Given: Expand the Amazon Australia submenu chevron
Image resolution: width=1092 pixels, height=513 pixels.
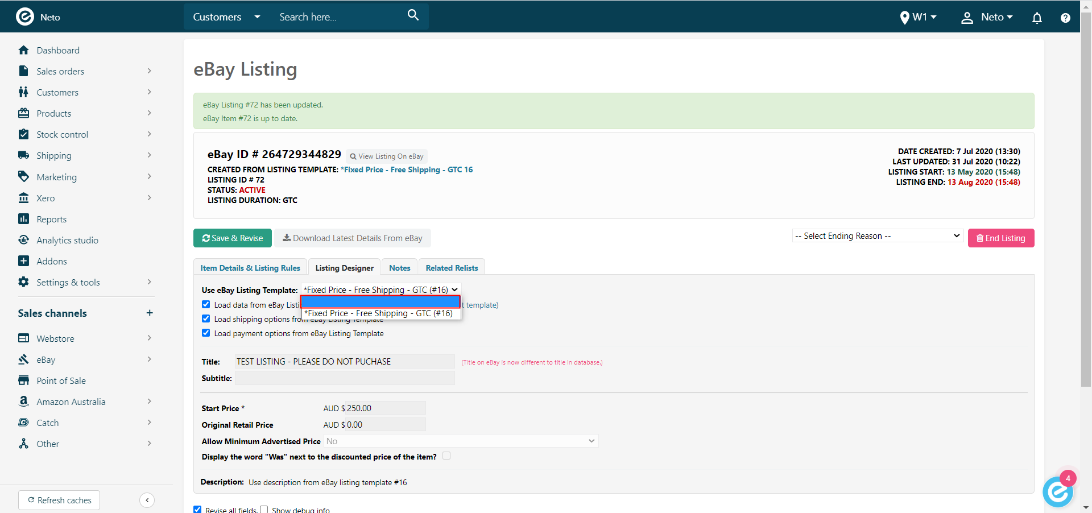Looking at the screenshot, I should pyautogui.click(x=150, y=402).
